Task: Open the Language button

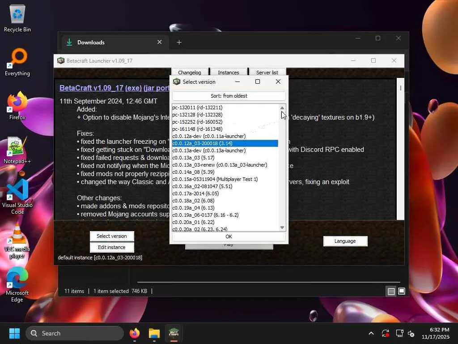Action: [345, 241]
